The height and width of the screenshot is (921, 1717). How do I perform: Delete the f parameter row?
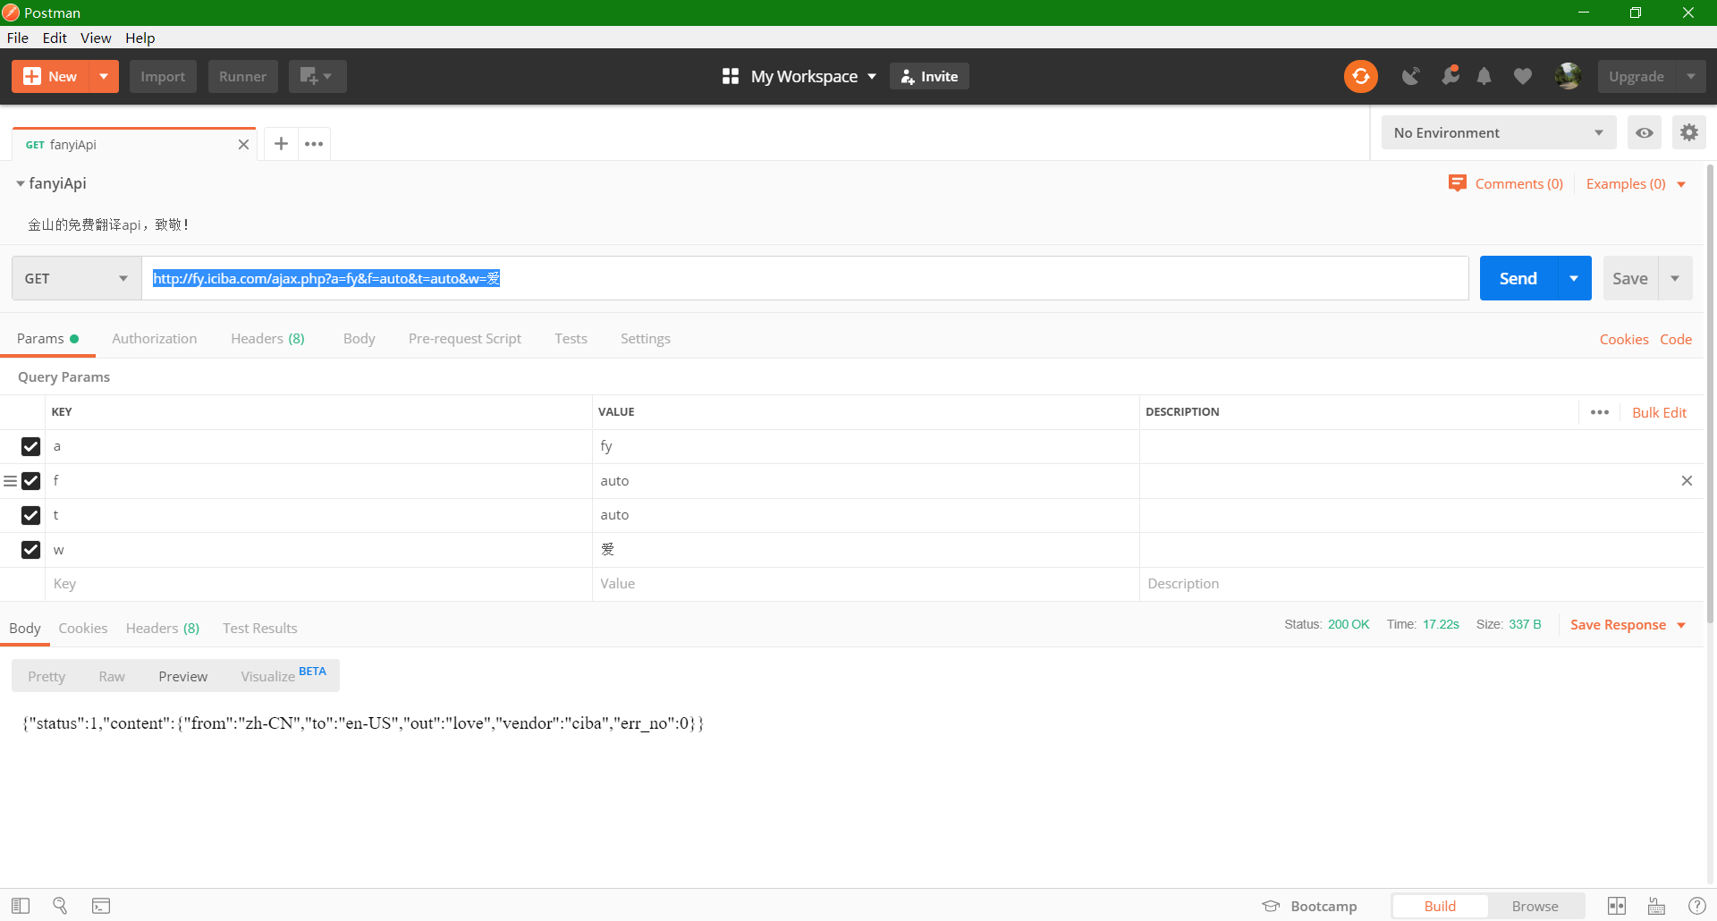tap(1687, 481)
